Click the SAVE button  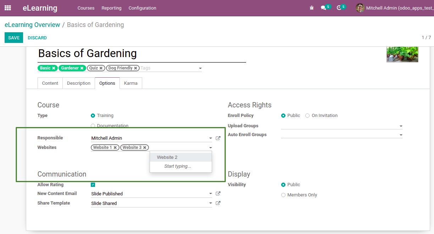(14, 38)
